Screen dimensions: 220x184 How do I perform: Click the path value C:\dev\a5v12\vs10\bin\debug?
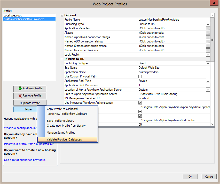coord(158,94)
